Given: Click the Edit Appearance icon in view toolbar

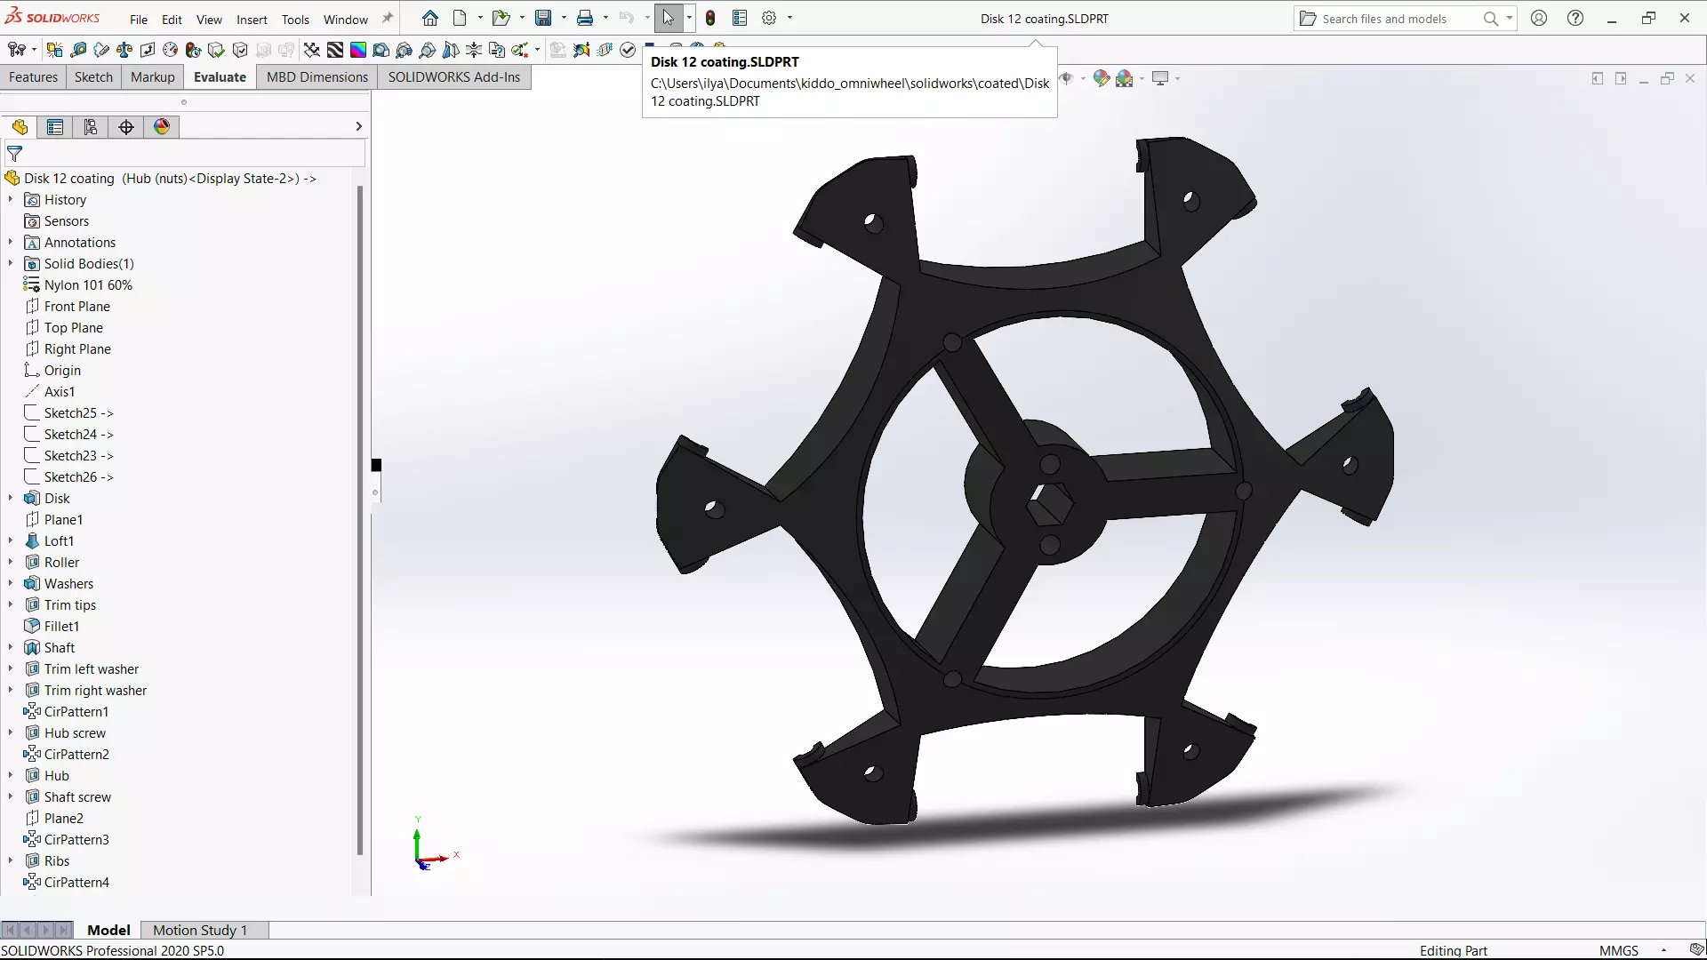Looking at the screenshot, I should pos(1102,78).
